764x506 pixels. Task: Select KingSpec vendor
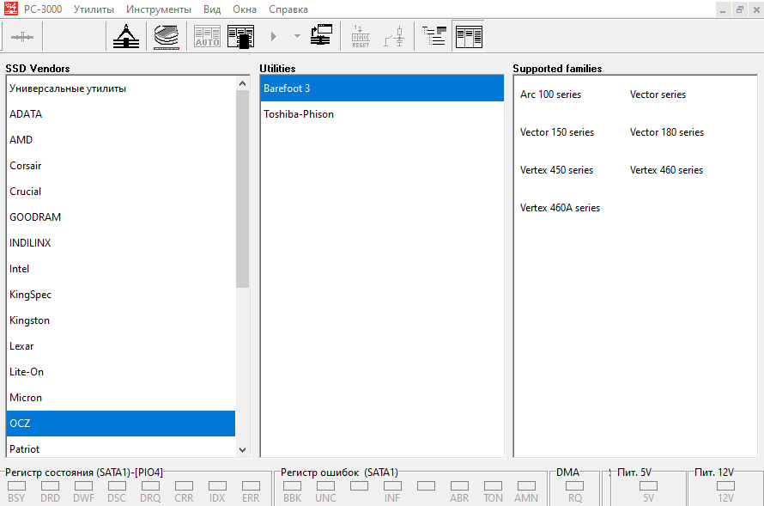pyautogui.click(x=121, y=295)
